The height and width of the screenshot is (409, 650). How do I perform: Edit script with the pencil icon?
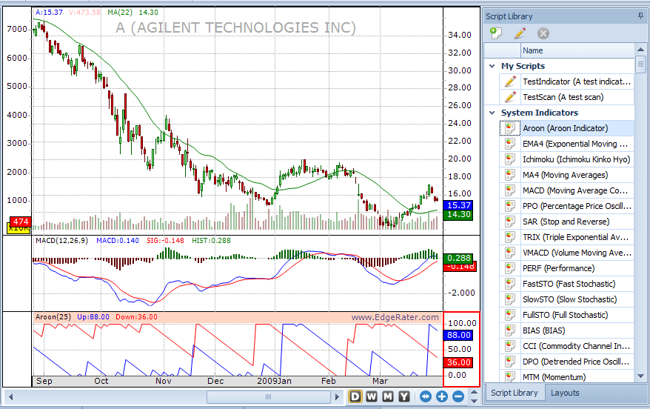click(x=520, y=33)
